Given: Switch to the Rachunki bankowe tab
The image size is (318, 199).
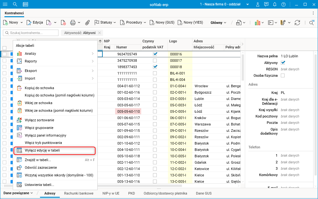Looking at the screenshot, I should point(79,193).
